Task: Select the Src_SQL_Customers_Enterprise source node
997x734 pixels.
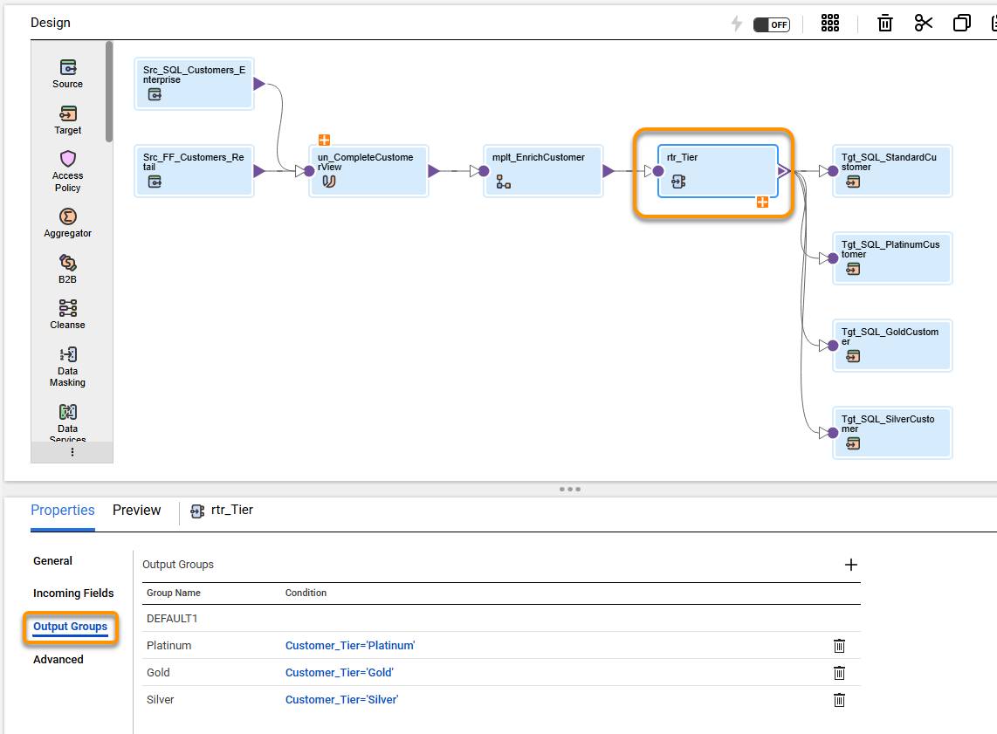Action: (194, 84)
